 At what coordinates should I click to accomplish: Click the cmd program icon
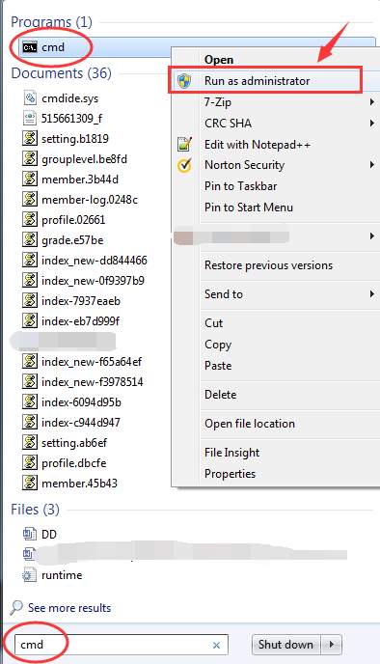coord(30,47)
